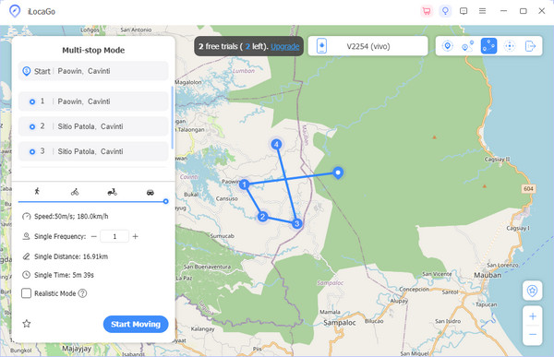554x357 pixels.
Task: Decrease Single Frequency with minus button
Action: (93, 236)
